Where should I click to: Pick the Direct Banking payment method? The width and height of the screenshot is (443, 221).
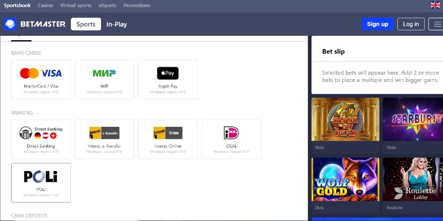[x=41, y=139]
